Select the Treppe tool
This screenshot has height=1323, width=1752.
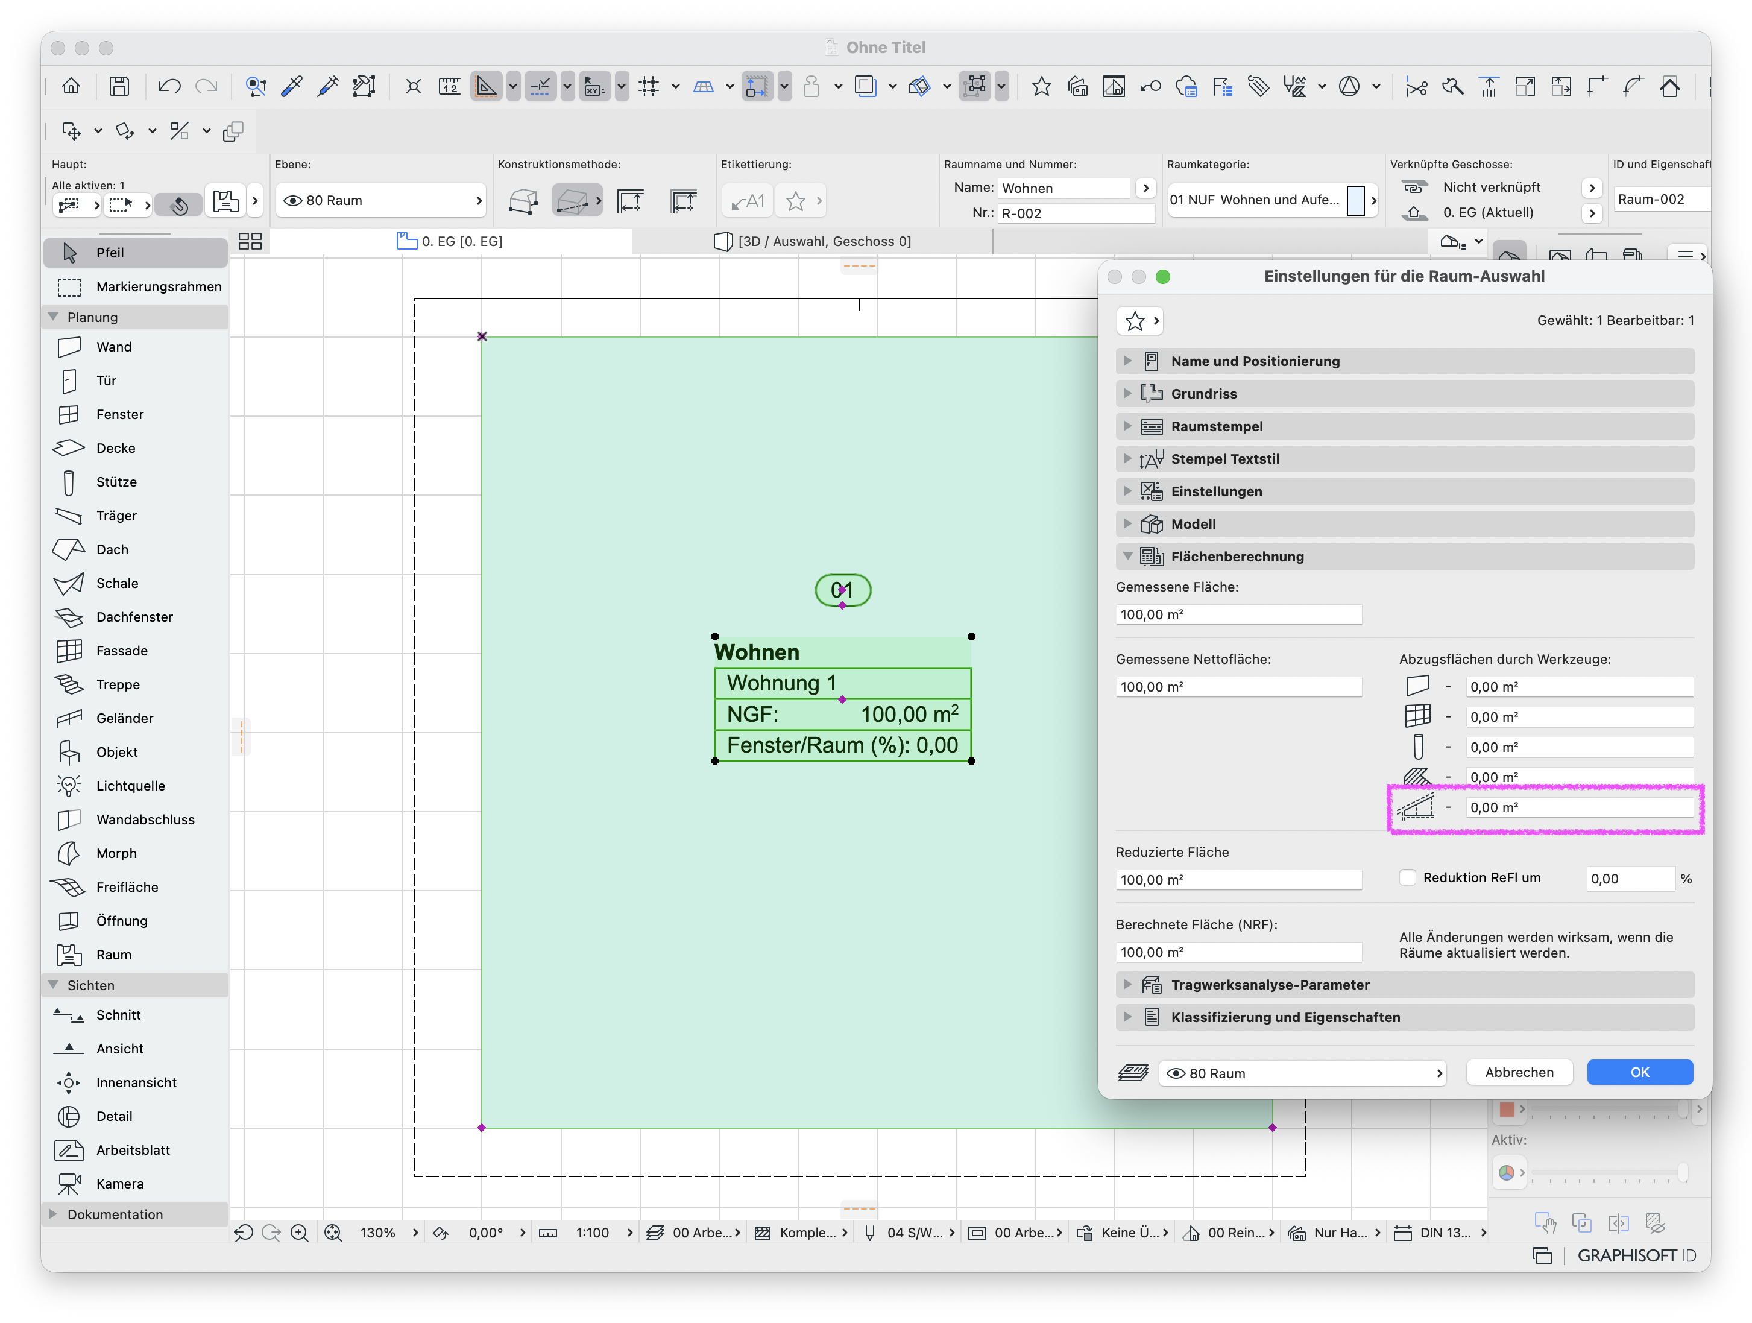pos(134,685)
